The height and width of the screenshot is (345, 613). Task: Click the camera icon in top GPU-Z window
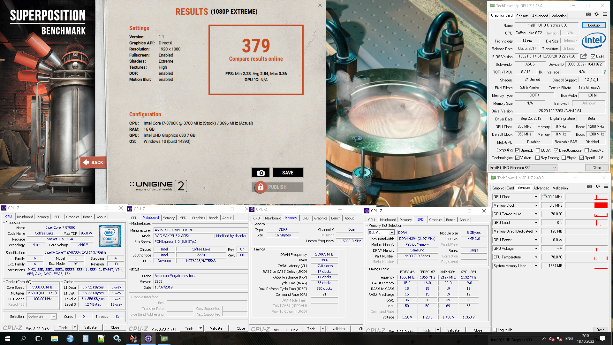tap(588, 14)
